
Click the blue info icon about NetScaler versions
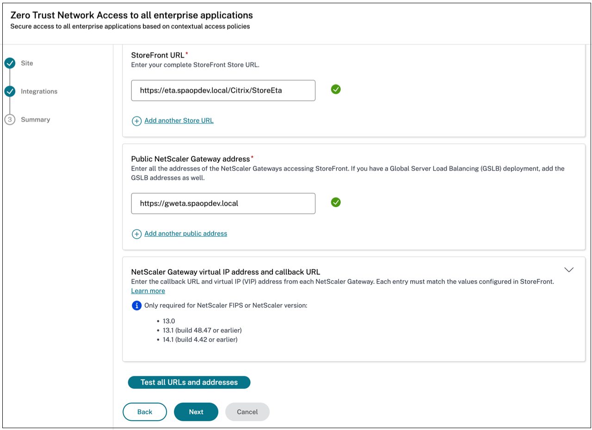click(x=136, y=305)
